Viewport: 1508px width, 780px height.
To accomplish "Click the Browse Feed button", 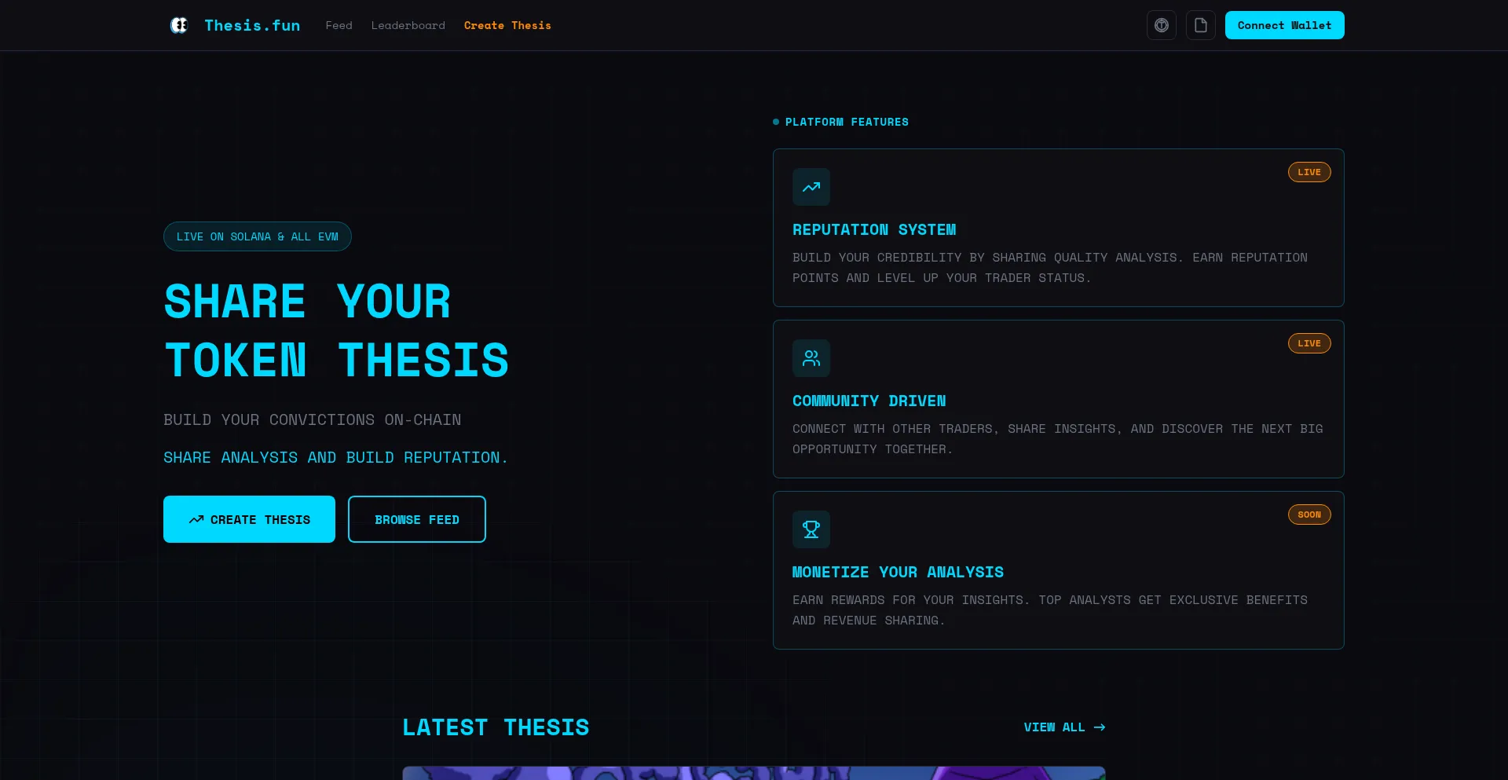I will [416, 519].
